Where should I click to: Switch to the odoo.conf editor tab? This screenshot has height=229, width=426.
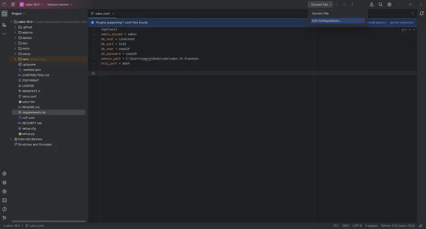click(102, 14)
